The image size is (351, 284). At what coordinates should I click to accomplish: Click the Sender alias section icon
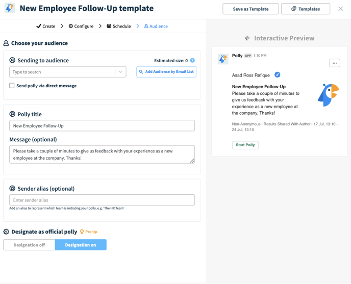(x=12, y=189)
